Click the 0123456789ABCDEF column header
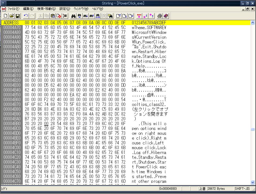 pyautogui.click(x=149, y=23)
